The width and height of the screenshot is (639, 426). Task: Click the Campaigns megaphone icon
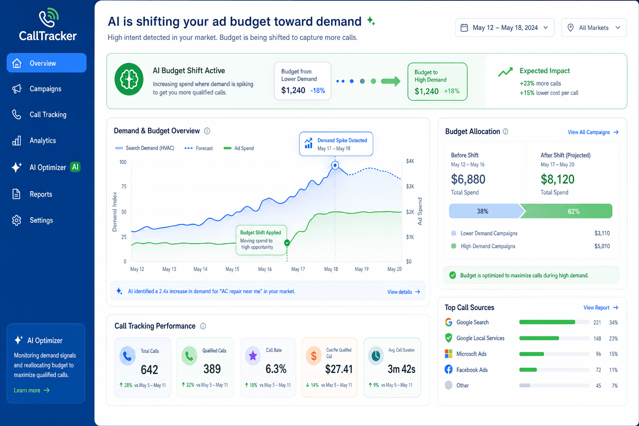click(x=17, y=89)
